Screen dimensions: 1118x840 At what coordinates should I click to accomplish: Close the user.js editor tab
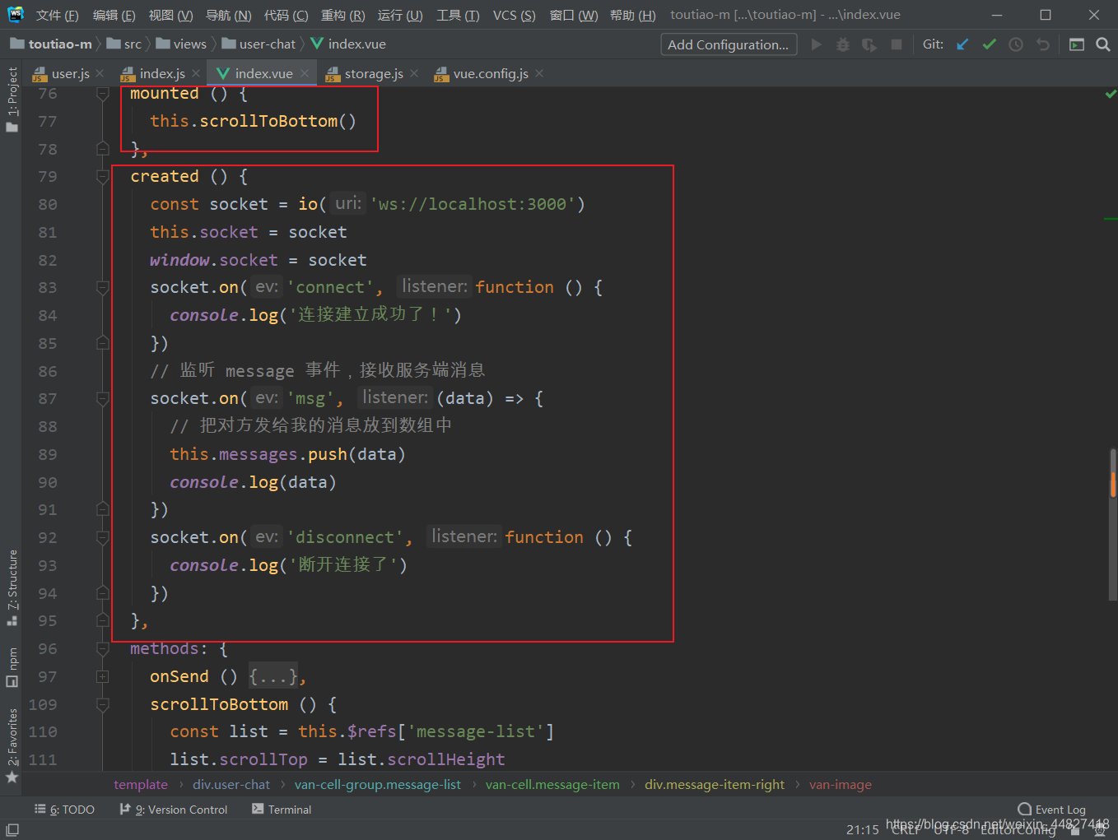(x=100, y=73)
